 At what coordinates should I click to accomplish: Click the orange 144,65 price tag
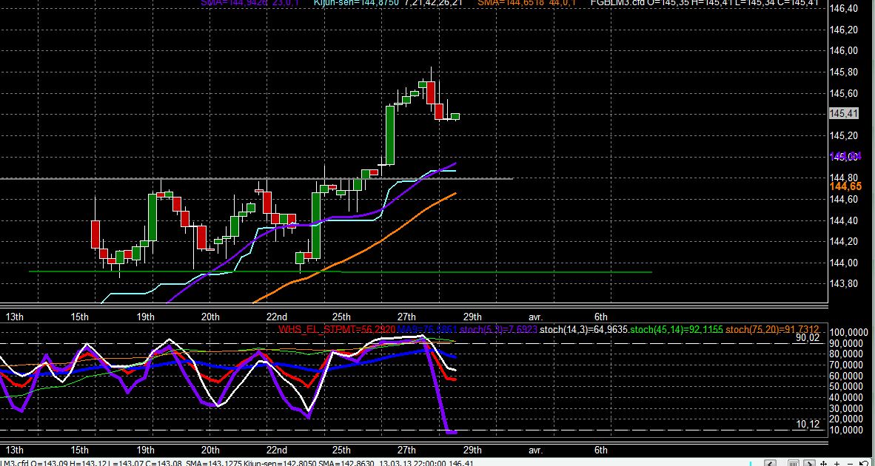click(x=845, y=186)
